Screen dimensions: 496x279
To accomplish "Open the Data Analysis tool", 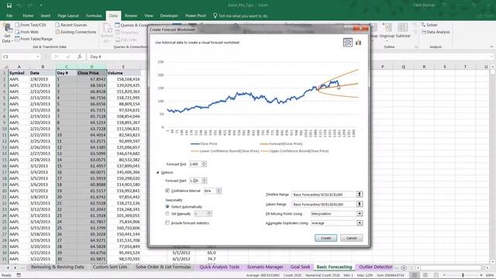I will (x=436, y=32).
